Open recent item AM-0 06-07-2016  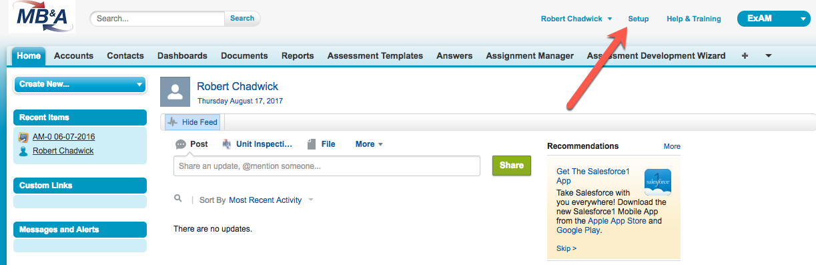coord(63,137)
